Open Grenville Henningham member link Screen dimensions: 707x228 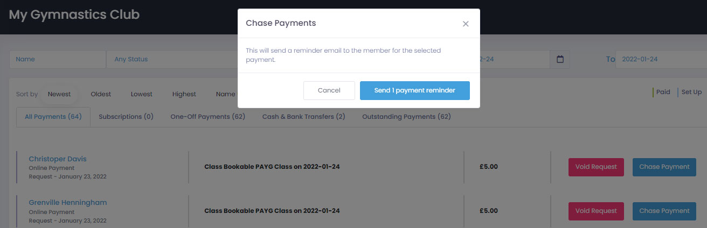click(68, 203)
